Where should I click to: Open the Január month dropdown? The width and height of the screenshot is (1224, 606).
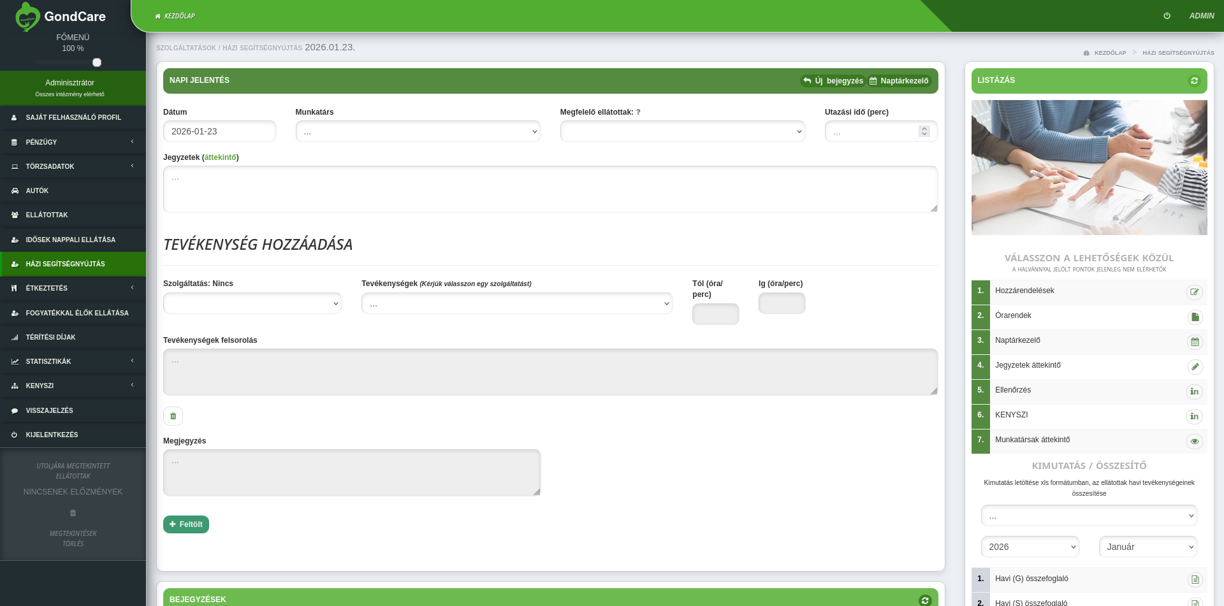(x=1147, y=547)
